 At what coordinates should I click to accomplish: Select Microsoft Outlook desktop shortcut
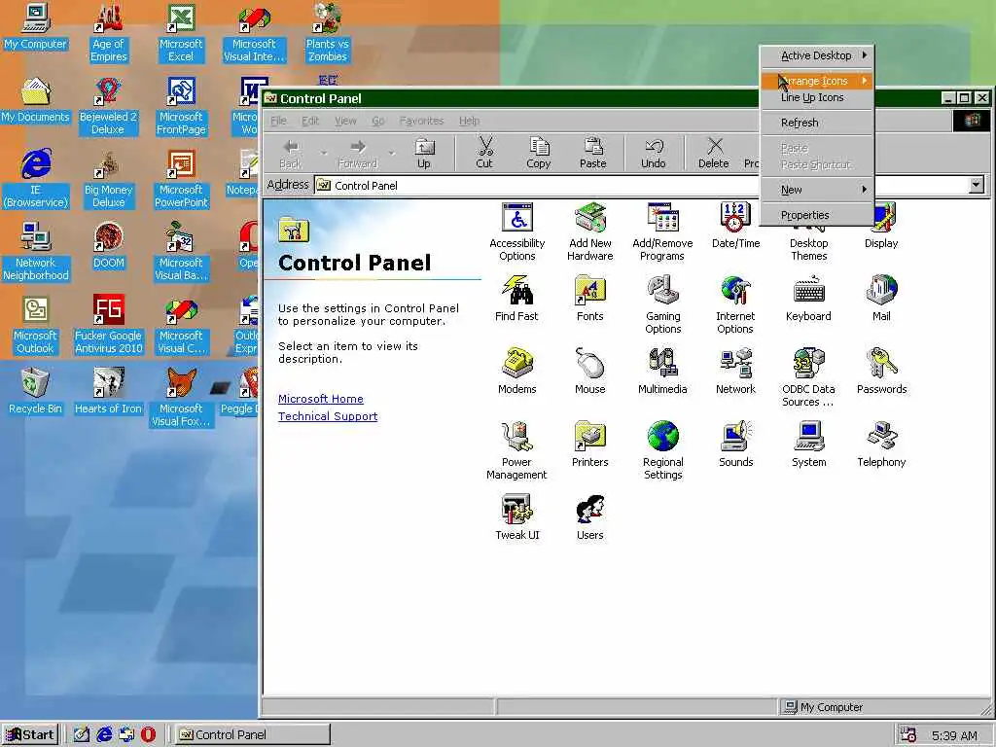click(36, 325)
